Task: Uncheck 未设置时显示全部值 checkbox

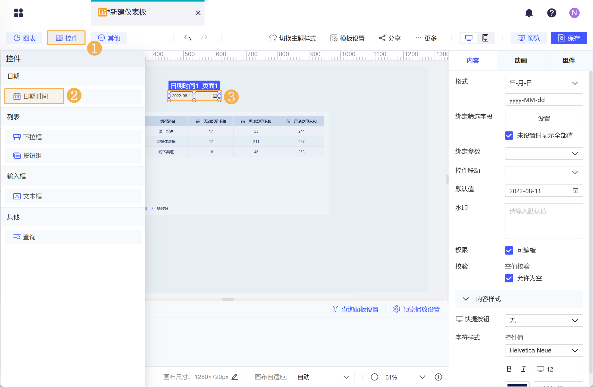Action: point(509,136)
